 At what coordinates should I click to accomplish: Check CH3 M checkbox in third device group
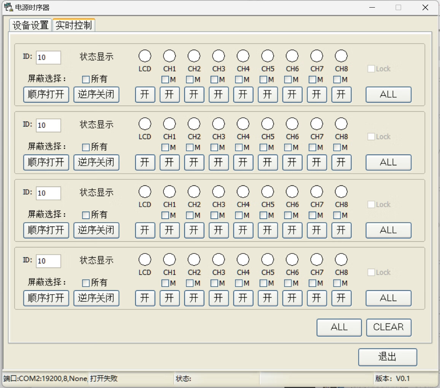coord(214,215)
